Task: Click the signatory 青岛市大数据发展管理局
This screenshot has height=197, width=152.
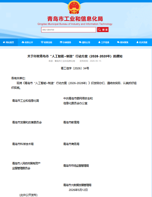Action: (77, 185)
